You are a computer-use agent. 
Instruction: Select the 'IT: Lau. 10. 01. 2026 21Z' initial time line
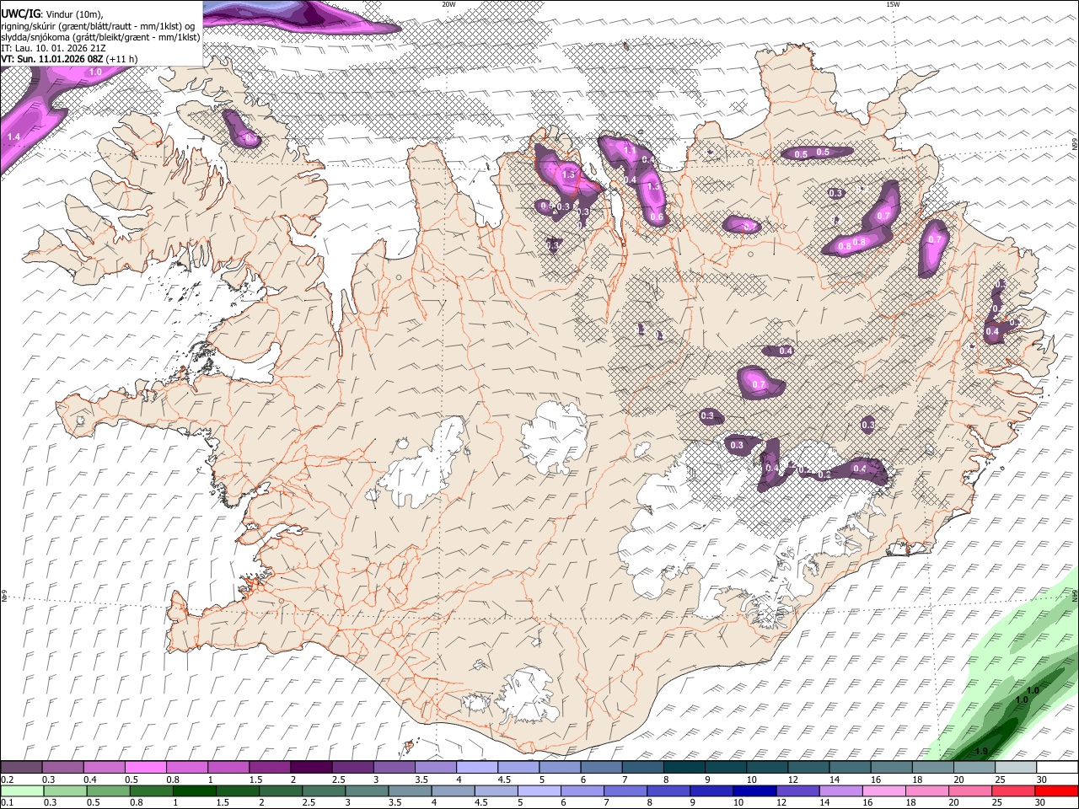pos(53,48)
